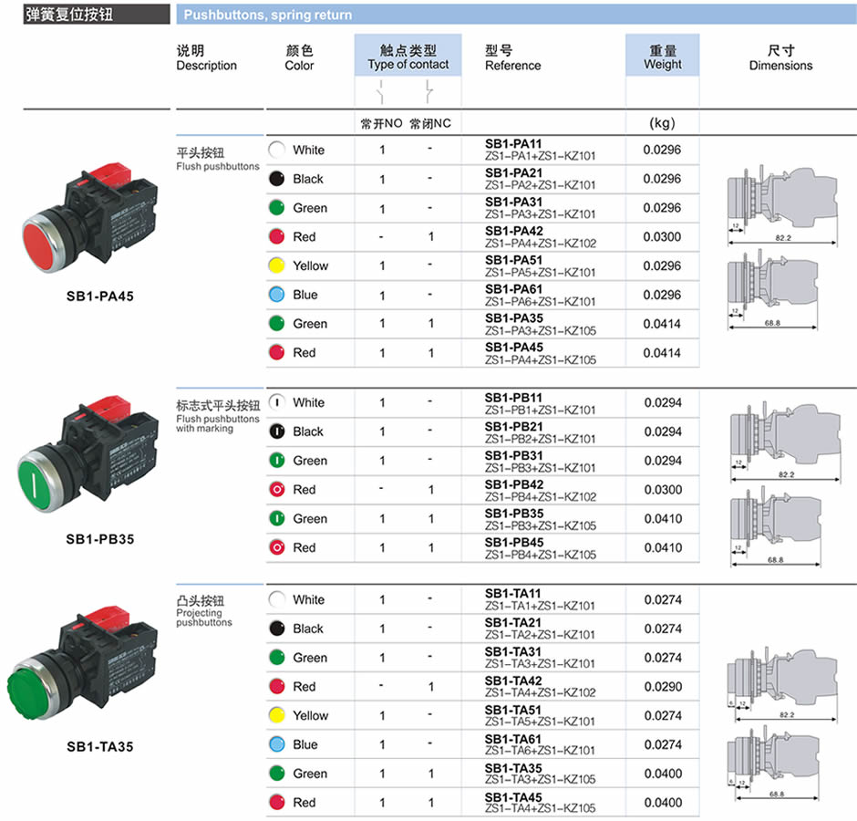857x821 pixels.
Task: Click the Type of contact column header
Action: click(408, 57)
